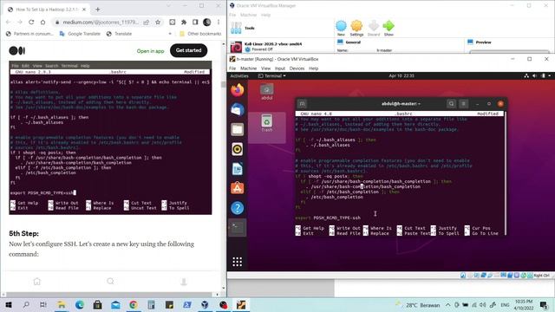Open the Help icon in Ubuntu dock
Image resolution: width=555 pixels, height=312 pixels.
(x=237, y=208)
